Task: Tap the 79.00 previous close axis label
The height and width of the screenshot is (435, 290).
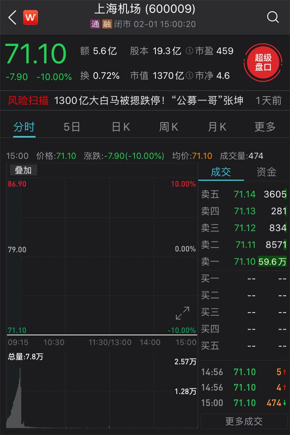Action: 17,250
